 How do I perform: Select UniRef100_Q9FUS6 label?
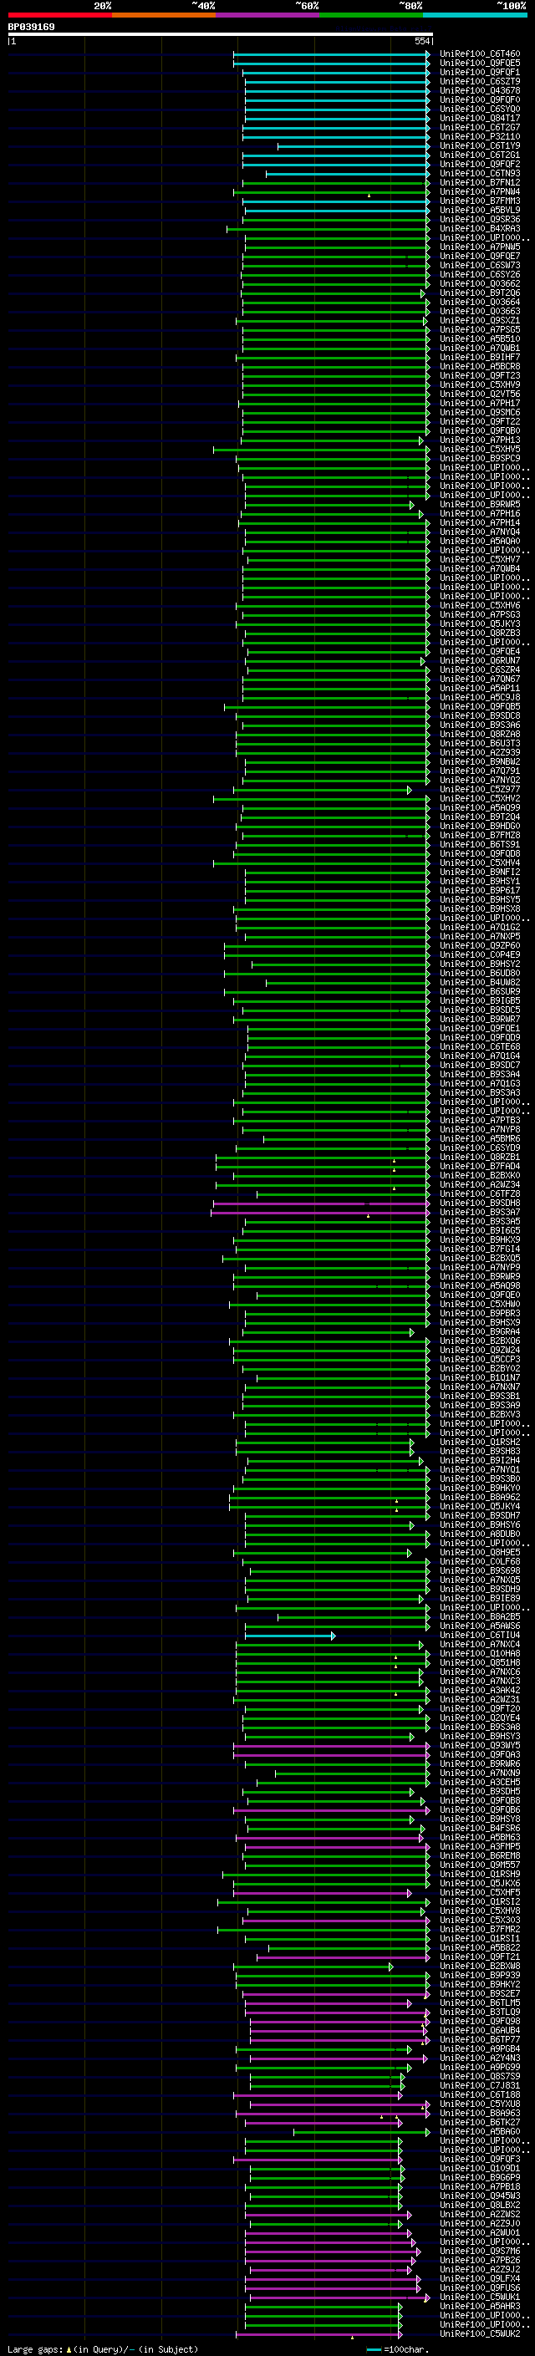tap(479, 2287)
